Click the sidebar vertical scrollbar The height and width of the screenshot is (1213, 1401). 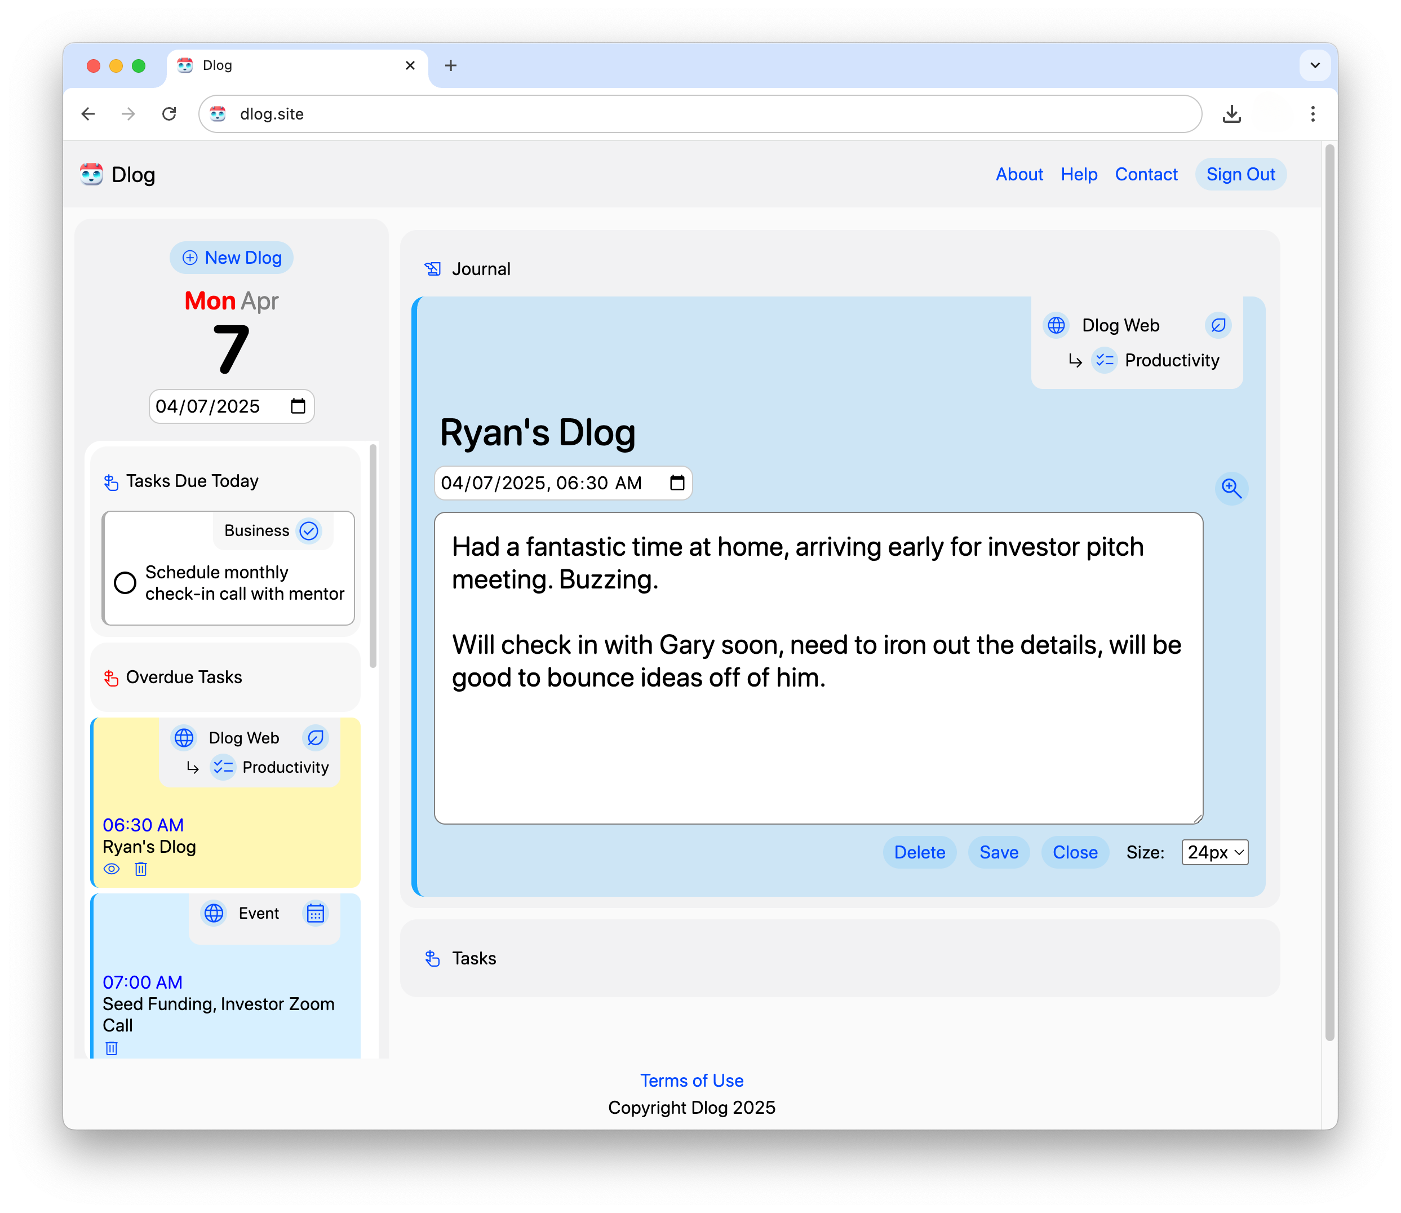coord(373,556)
